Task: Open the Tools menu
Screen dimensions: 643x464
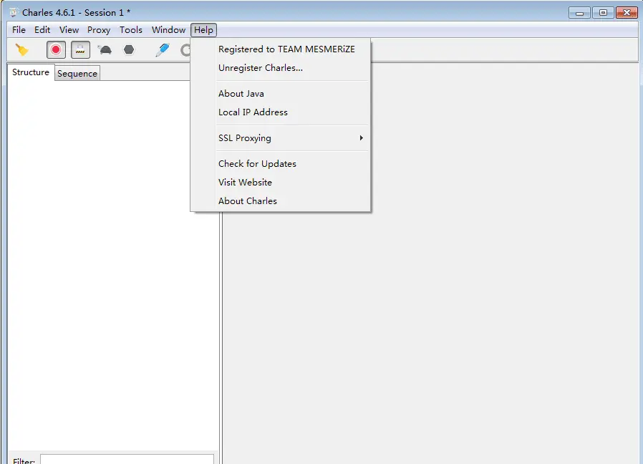Action: pyautogui.click(x=131, y=30)
